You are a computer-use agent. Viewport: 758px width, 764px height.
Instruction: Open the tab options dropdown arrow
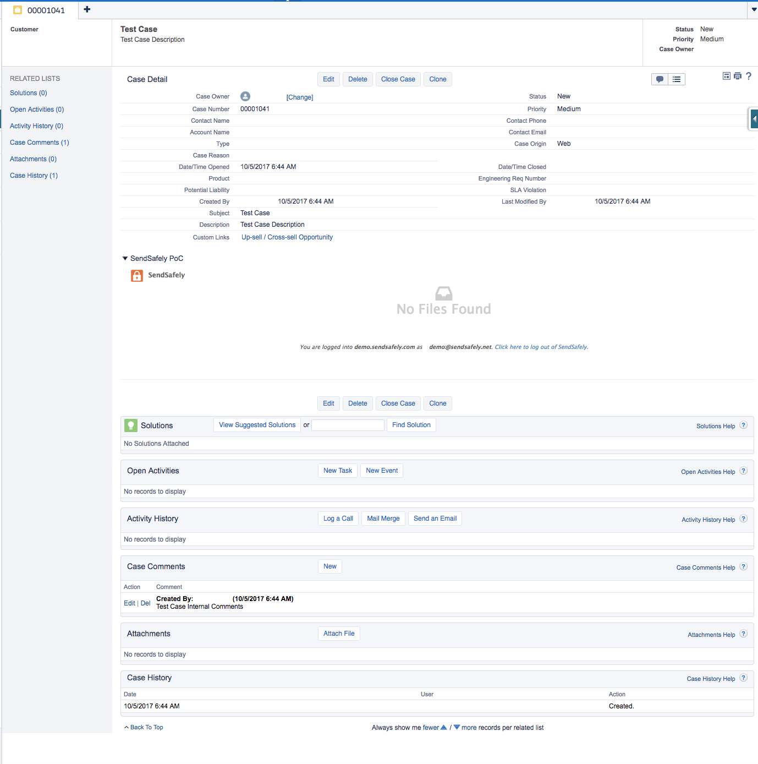point(754,9)
